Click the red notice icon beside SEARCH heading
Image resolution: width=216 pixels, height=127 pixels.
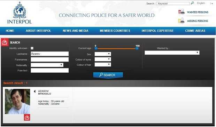coord(5,42)
